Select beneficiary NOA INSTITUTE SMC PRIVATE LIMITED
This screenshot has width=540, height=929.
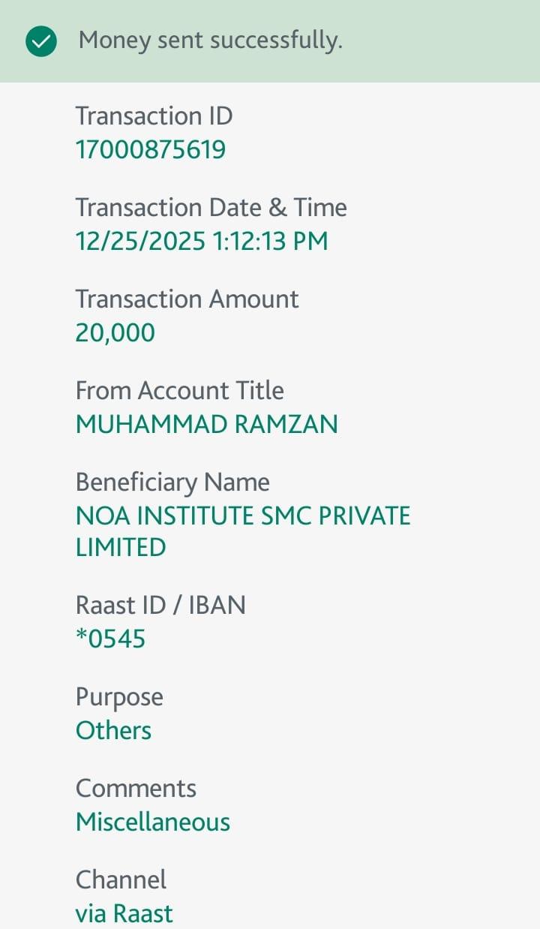point(243,531)
